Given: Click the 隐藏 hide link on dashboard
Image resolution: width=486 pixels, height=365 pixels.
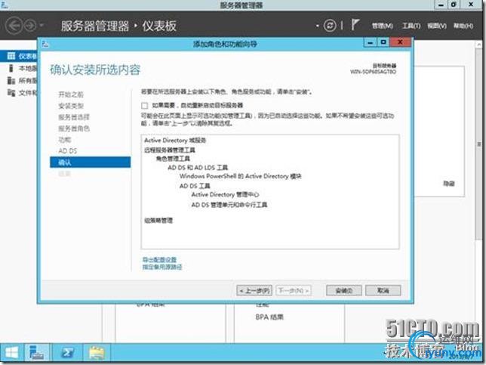Looking at the screenshot, I should pyautogui.click(x=449, y=184).
